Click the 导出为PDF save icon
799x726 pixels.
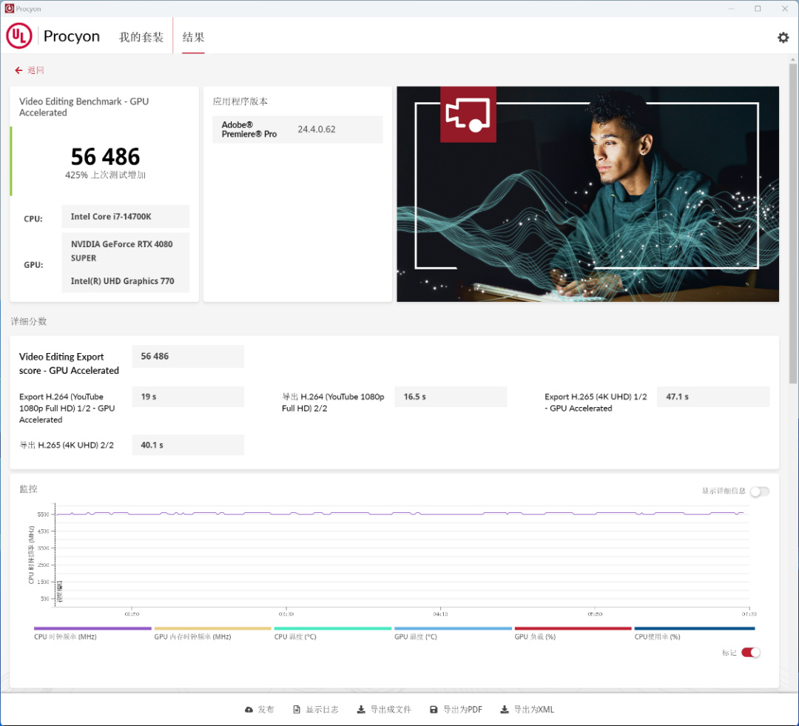[434, 710]
